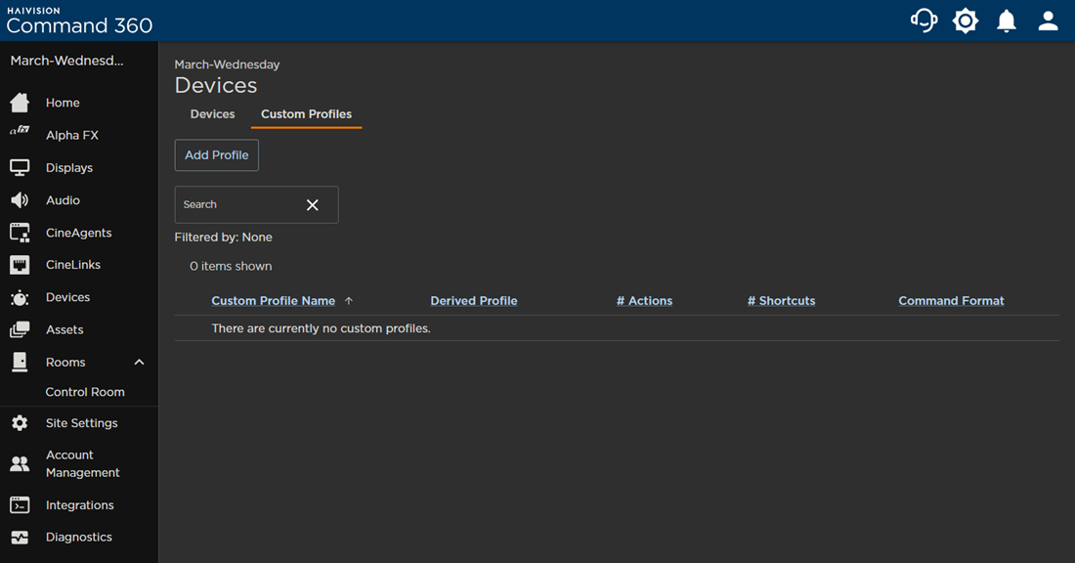Click the Rooms door icon
Viewport: 1075px width, 563px height.
click(x=20, y=362)
